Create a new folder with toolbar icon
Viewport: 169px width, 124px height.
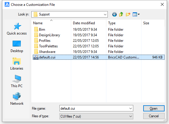128,14
